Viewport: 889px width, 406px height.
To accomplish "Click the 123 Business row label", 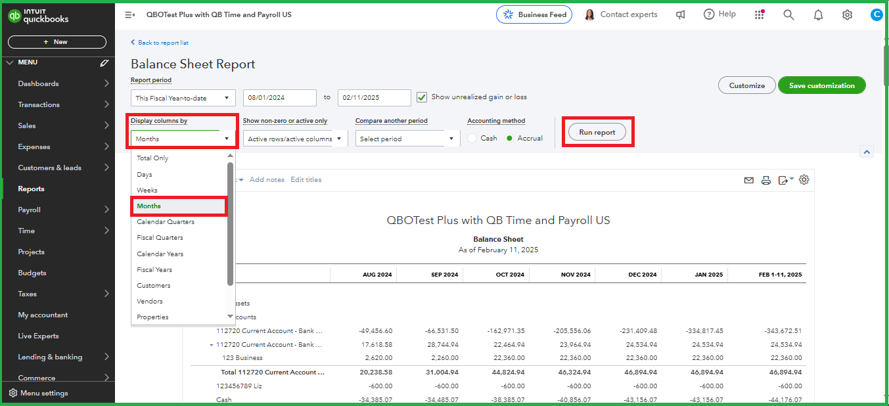I will click(242, 358).
